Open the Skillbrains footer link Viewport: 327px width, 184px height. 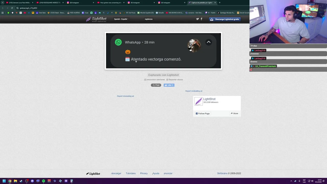click(x=222, y=173)
